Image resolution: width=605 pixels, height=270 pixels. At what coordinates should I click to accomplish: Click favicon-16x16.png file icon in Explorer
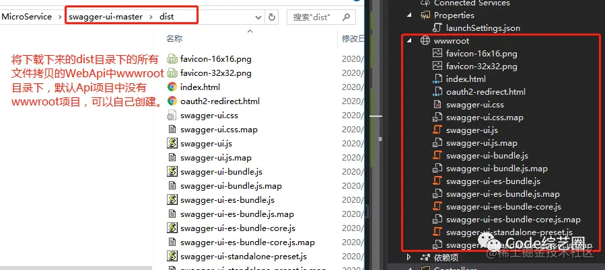[x=172, y=59]
